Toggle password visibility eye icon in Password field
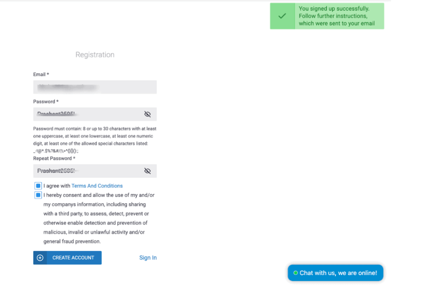 [147, 114]
